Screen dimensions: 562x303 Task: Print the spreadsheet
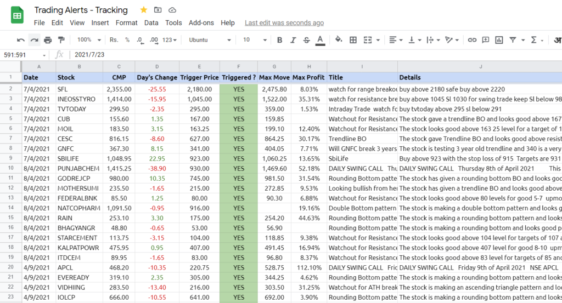48,40
